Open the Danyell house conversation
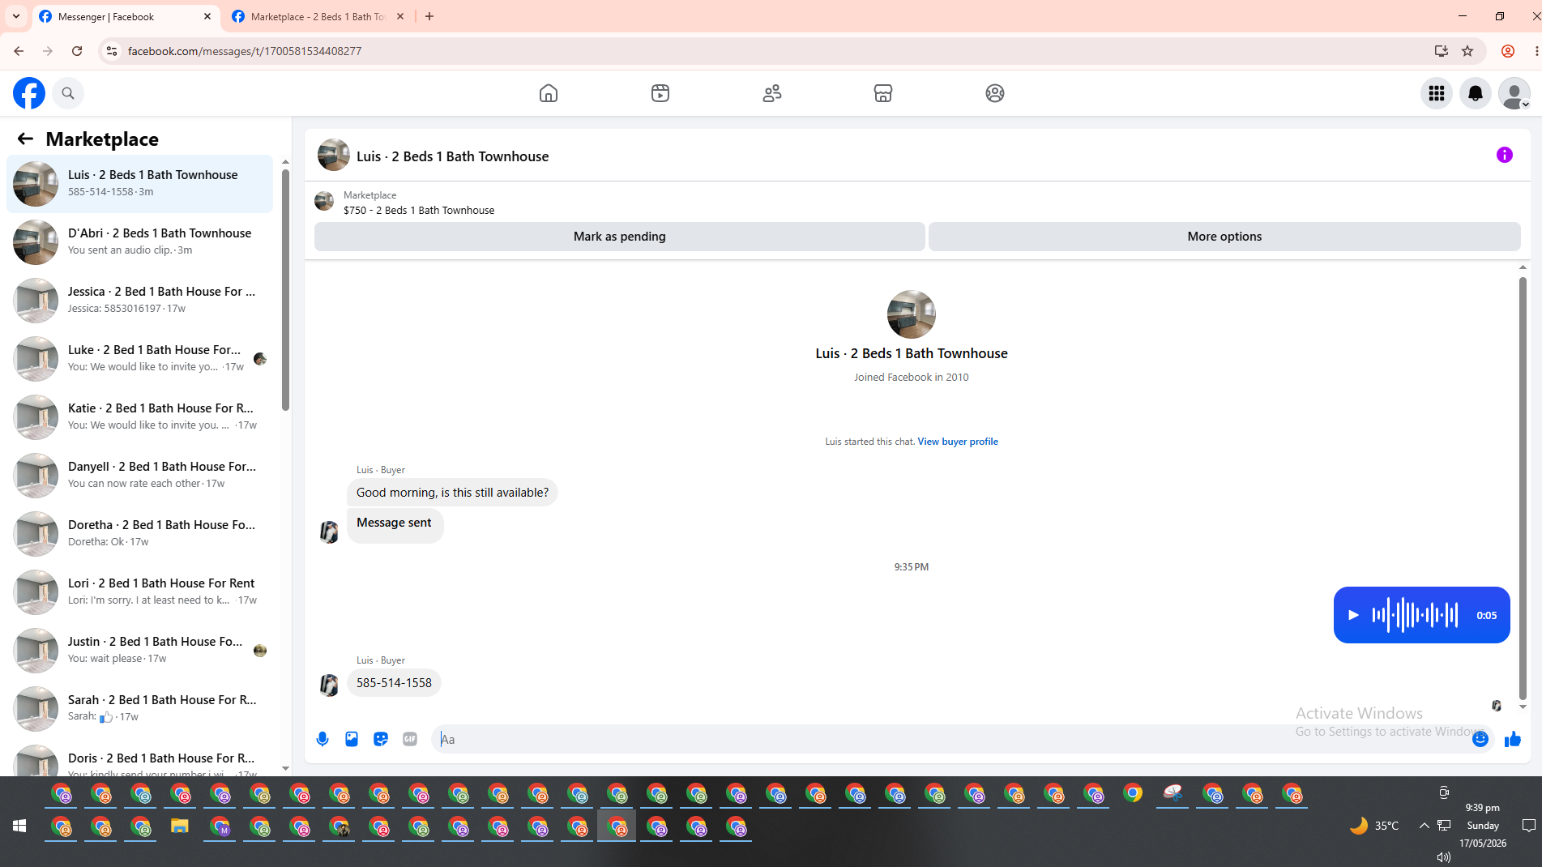The height and width of the screenshot is (867, 1542). (x=140, y=476)
